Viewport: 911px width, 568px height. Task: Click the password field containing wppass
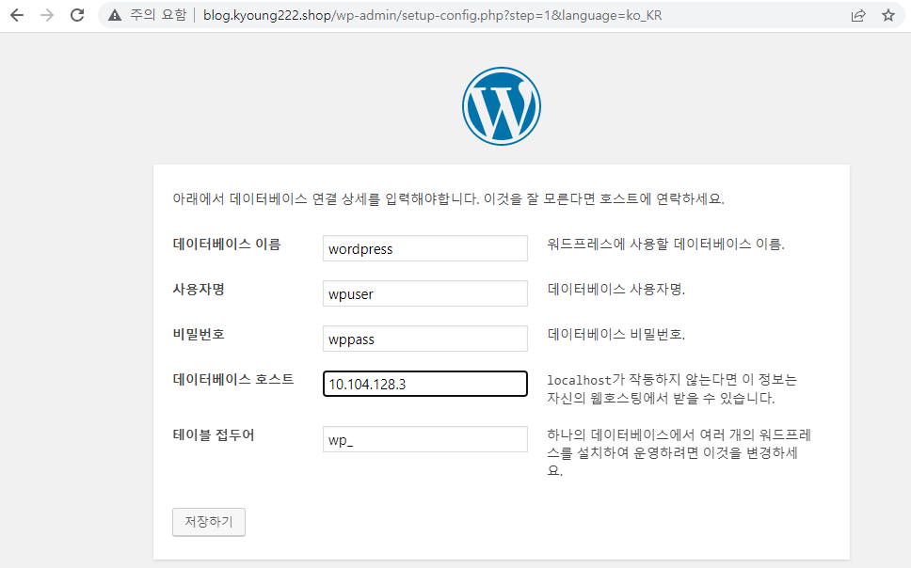(425, 339)
